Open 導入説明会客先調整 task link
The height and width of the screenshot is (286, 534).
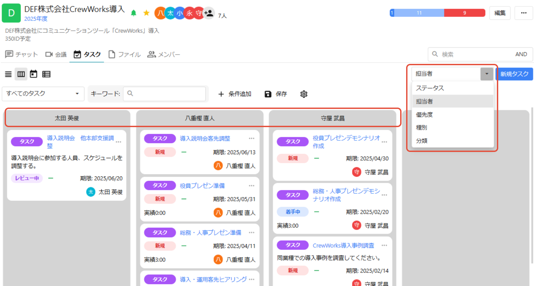(x=205, y=138)
